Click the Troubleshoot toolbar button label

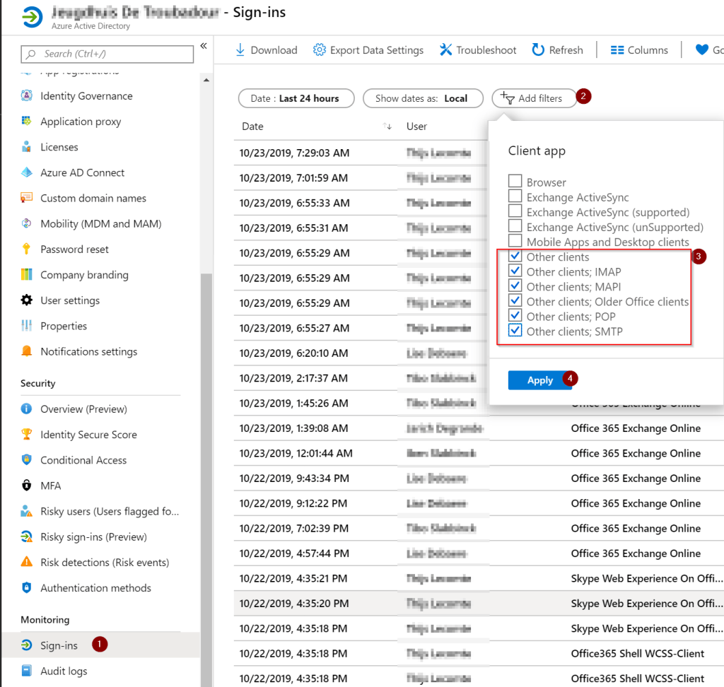point(486,50)
